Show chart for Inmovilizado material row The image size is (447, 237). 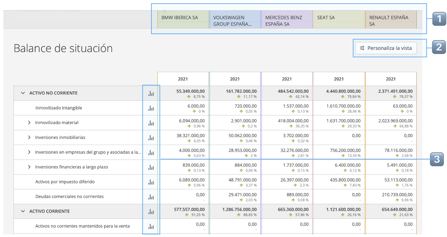[151, 123]
